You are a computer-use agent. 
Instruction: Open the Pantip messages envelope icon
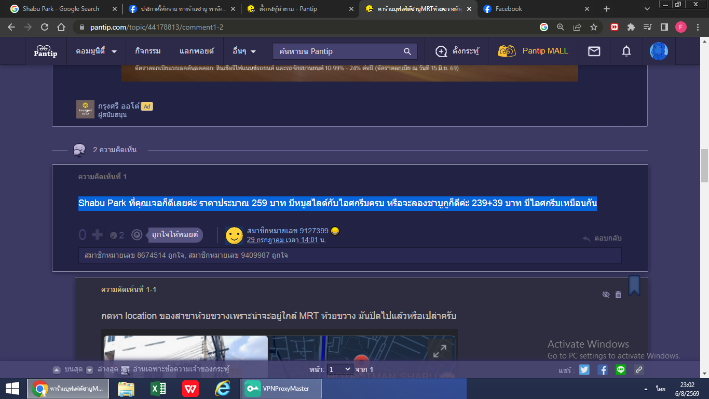click(x=594, y=51)
